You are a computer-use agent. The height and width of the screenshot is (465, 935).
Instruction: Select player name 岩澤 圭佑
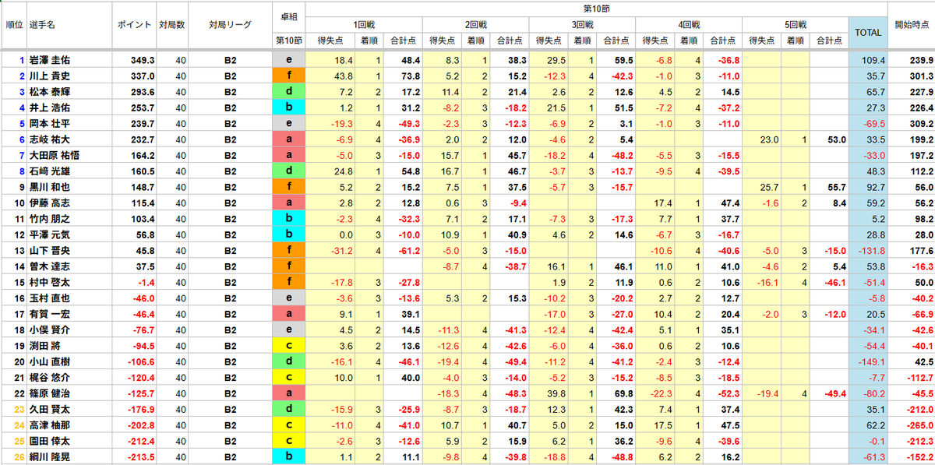tap(49, 60)
